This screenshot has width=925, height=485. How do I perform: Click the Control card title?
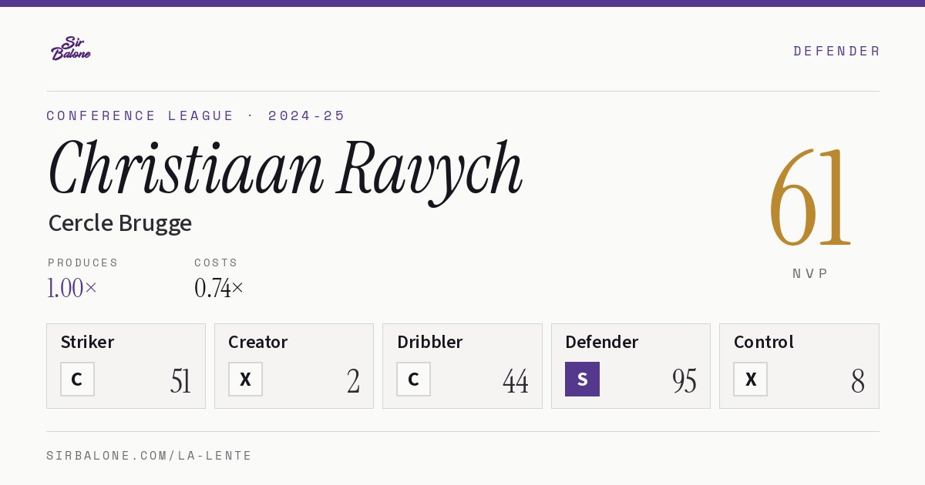click(x=764, y=342)
